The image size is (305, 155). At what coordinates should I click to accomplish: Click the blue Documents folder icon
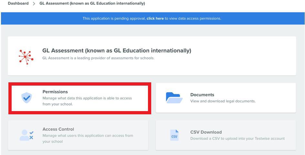(174, 98)
